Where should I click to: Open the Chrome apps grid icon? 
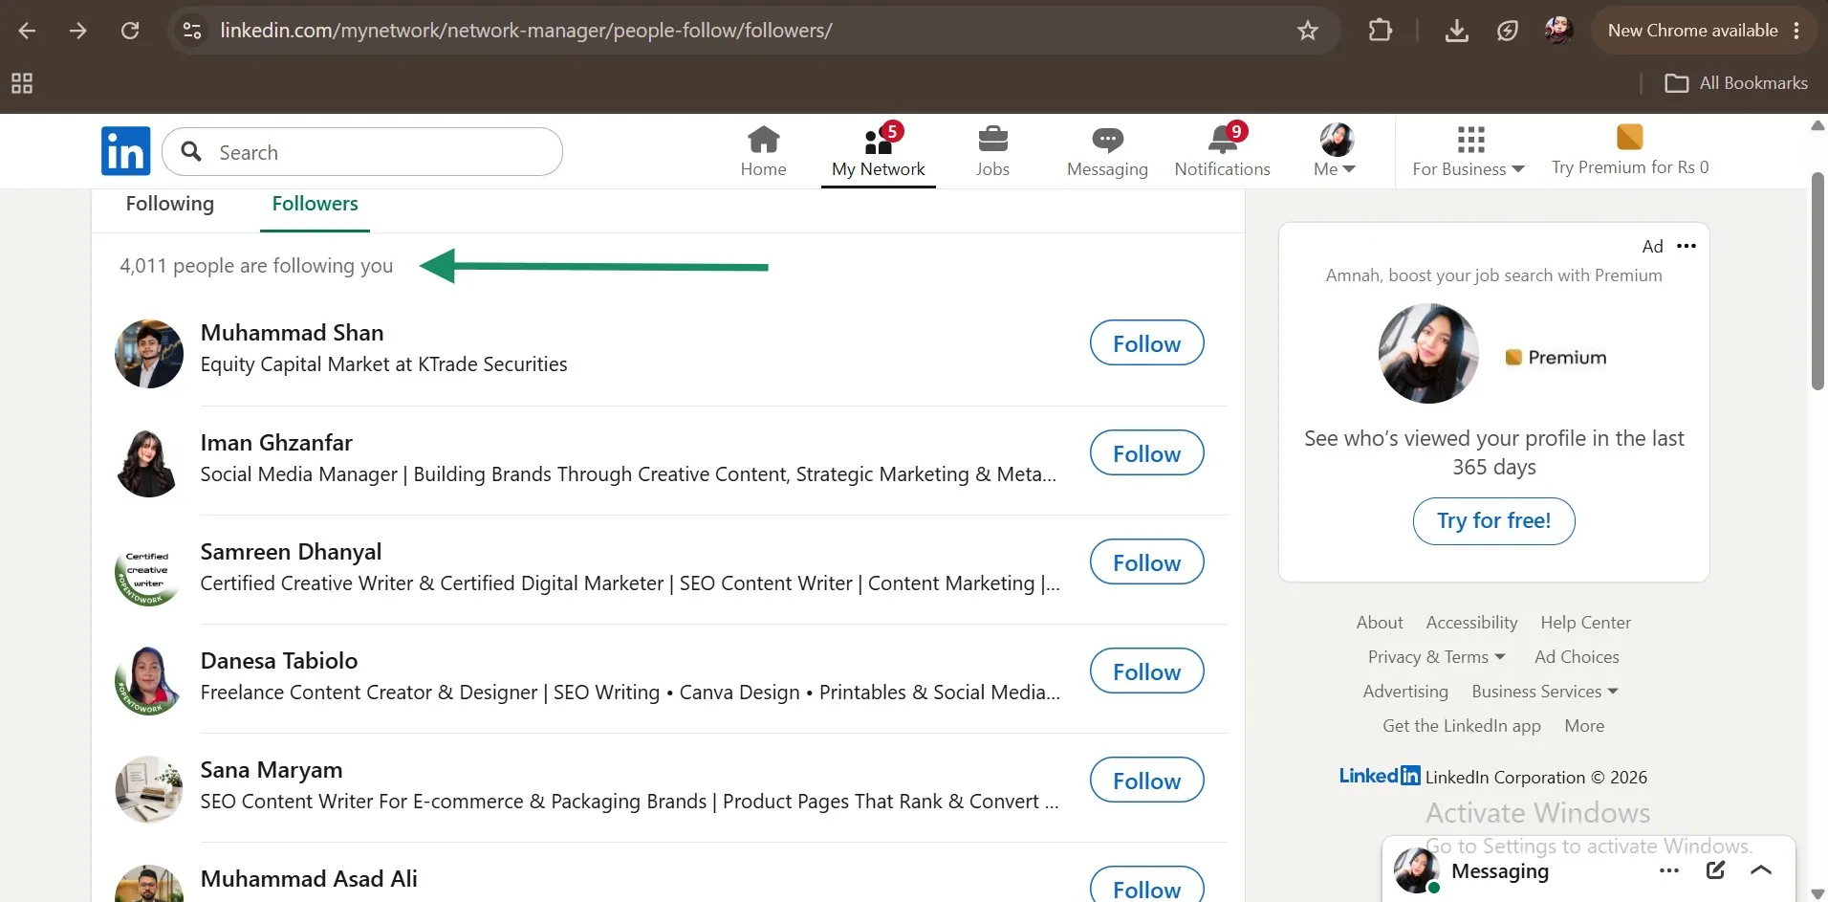[x=22, y=83]
